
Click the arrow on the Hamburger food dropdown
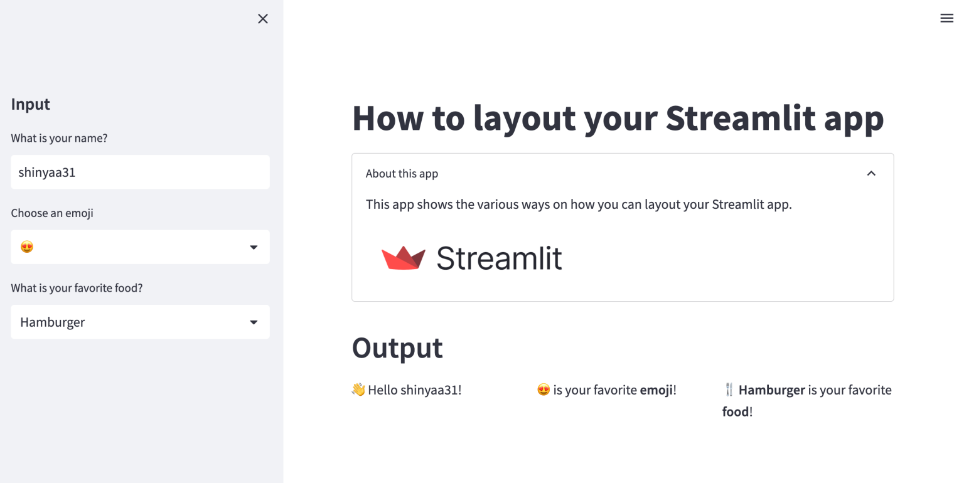pyautogui.click(x=254, y=322)
